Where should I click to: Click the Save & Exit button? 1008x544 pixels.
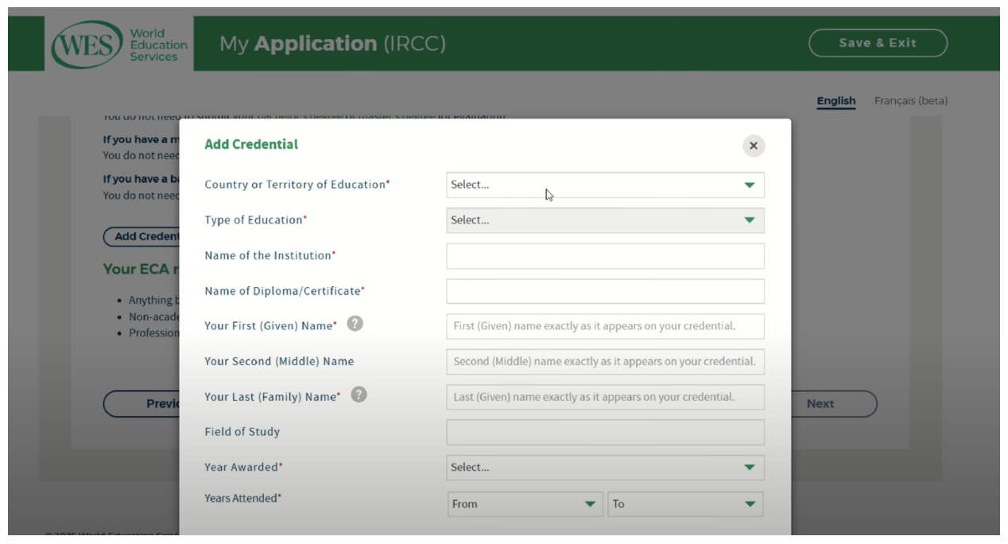[878, 43]
